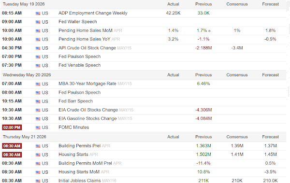
Task: Click the Forecast column header under Thursday
Action: pos(270,137)
